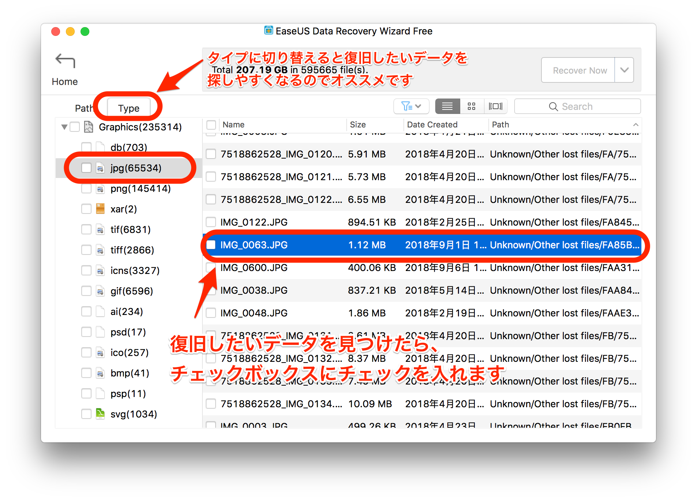The height and width of the screenshot is (501, 697).
Task: Switch to grid thumbnail view icon
Action: (471, 107)
